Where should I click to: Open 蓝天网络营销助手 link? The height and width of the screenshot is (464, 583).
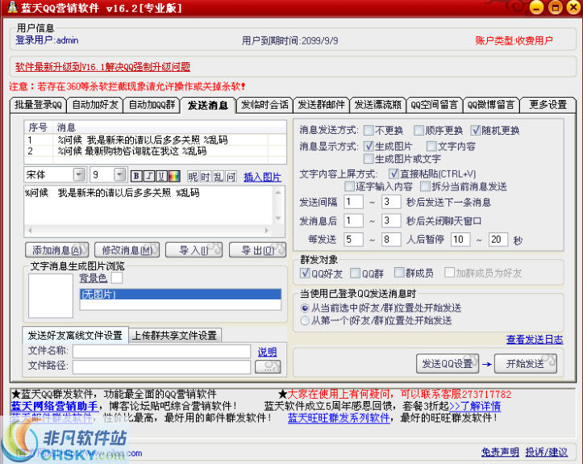pyautogui.click(x=55, y=406)
